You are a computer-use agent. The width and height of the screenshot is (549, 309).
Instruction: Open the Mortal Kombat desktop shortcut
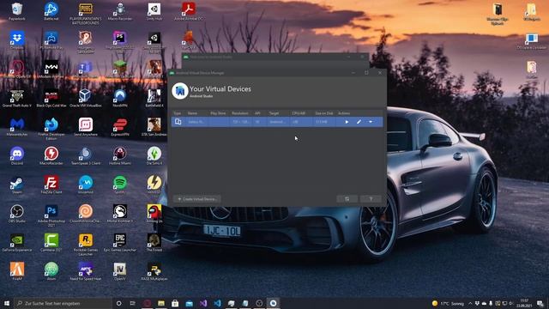coord(120,214)
